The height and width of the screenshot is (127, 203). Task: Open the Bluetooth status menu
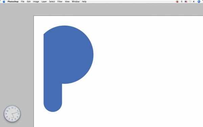[x=182, y=2]
